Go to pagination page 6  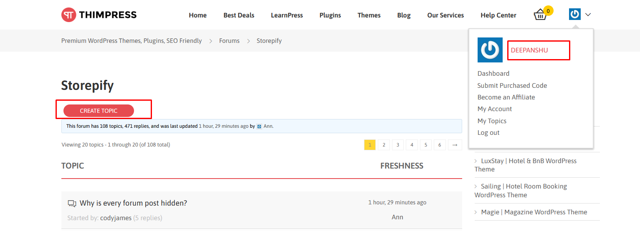[440, 145]
